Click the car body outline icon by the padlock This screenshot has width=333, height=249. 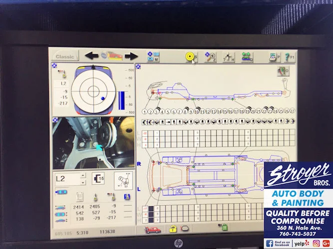tap(185, 229)
